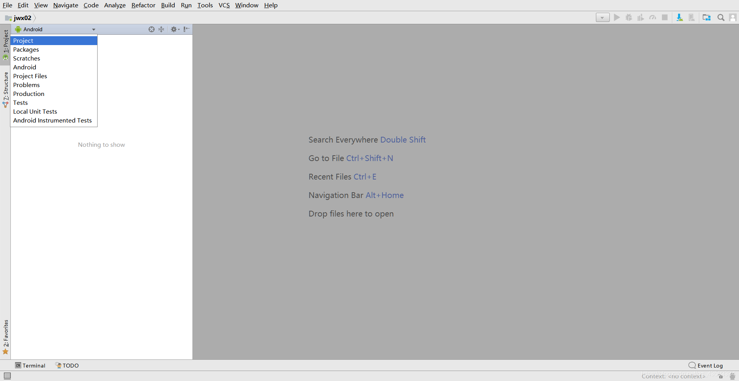Toggle the Z: Structure side tab

(5, 89)
